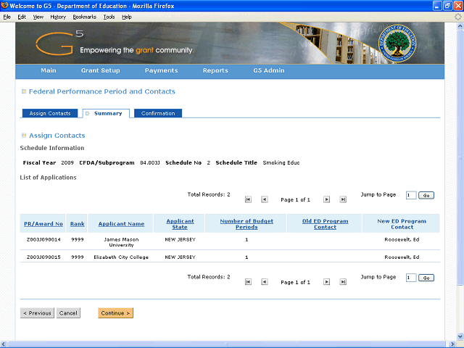The width and height of the screenshot is (464, 348).
Task: Open the Grant Setup navigation menu
Action: (x=100, y=71)
